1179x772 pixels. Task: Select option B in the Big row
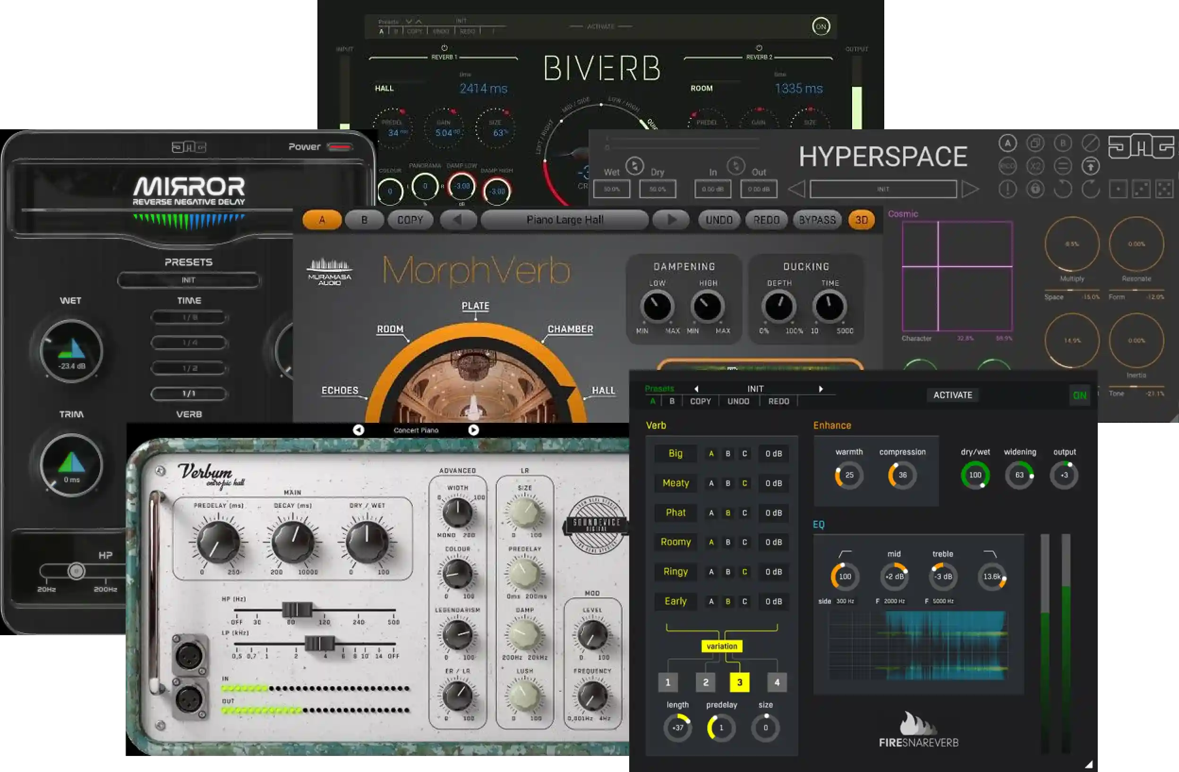(728, 454)
